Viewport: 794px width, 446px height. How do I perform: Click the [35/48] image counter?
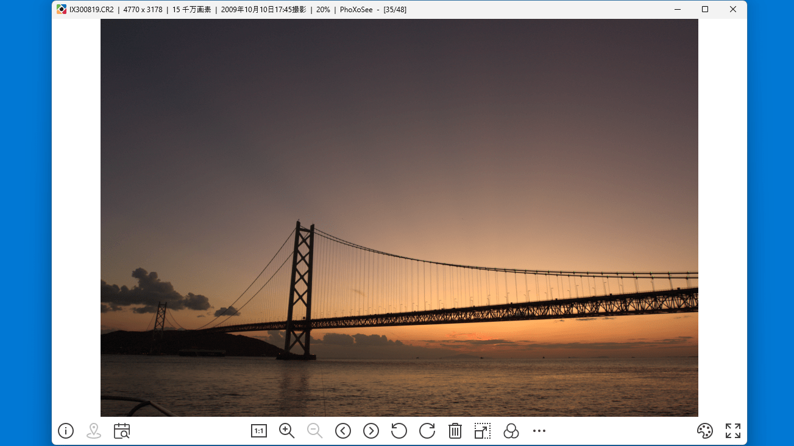(395, 10)
